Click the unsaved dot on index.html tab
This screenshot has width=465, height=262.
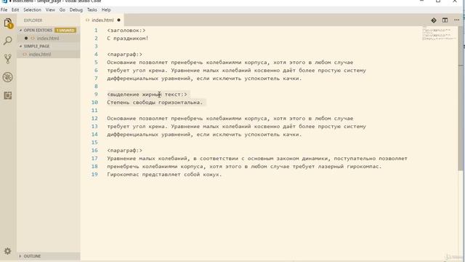tap(118, 20)
